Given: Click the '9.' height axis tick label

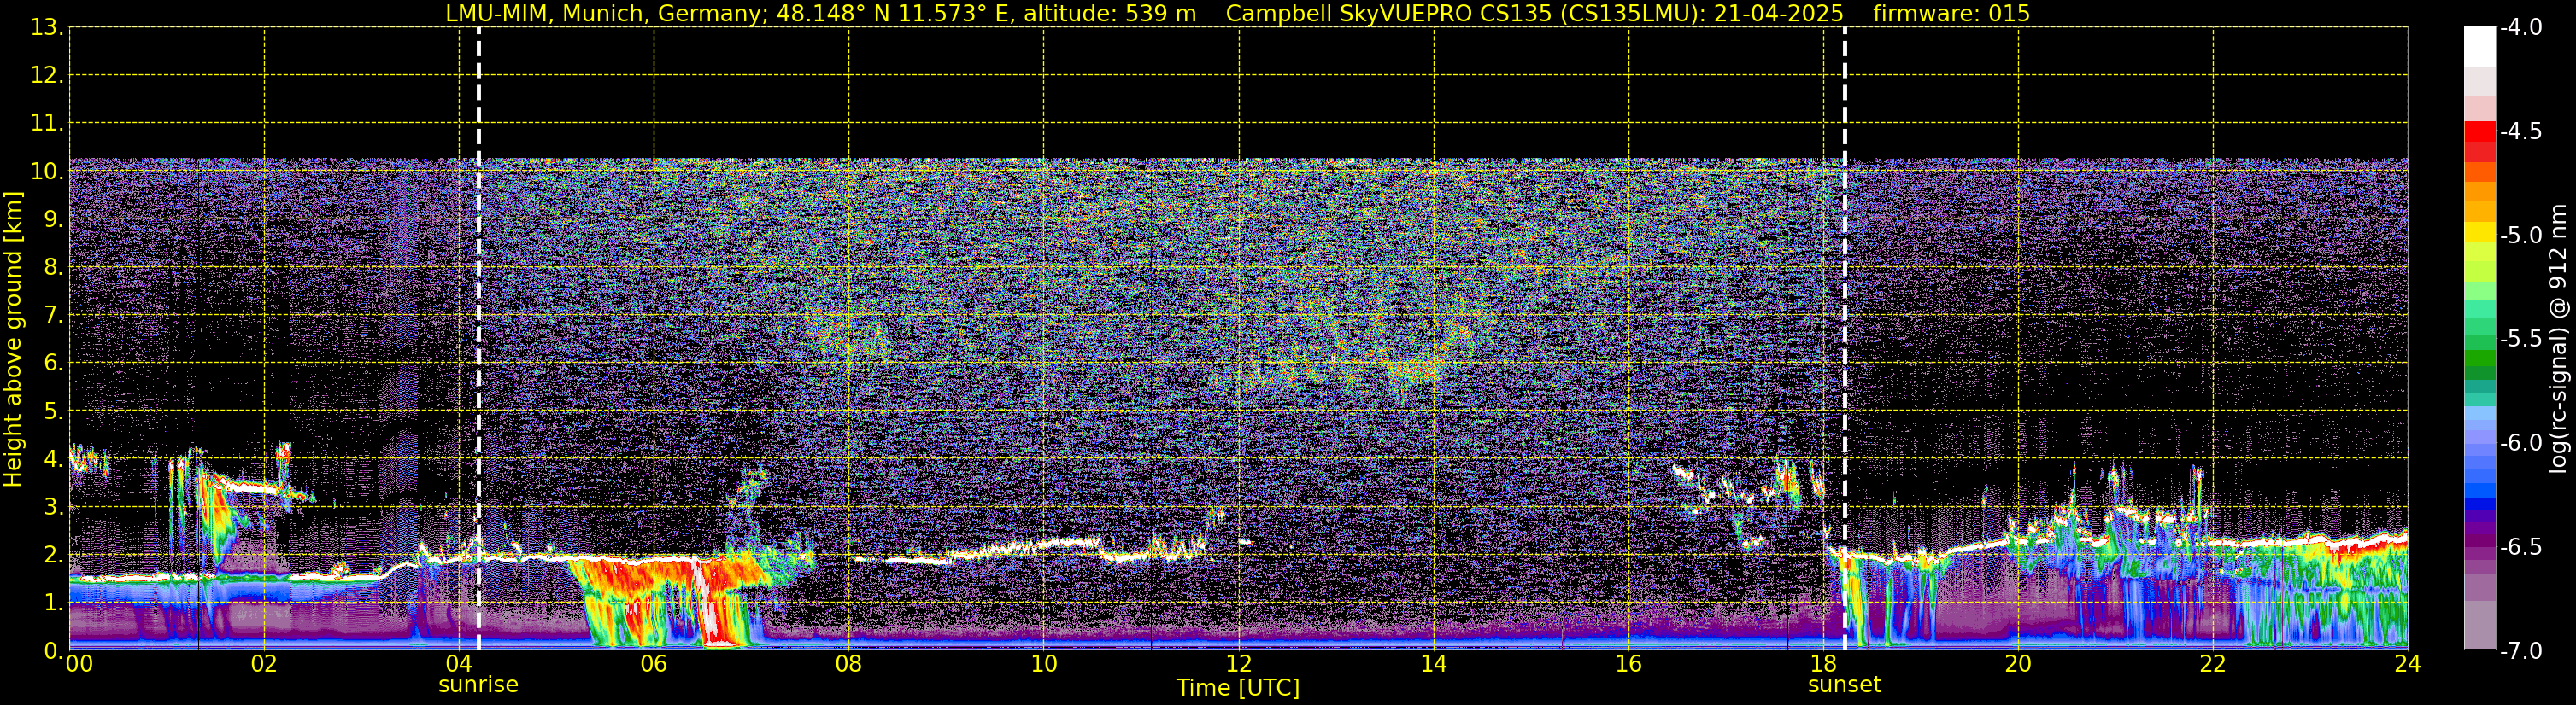Looking at the screenshot, I should pos(54,219).
